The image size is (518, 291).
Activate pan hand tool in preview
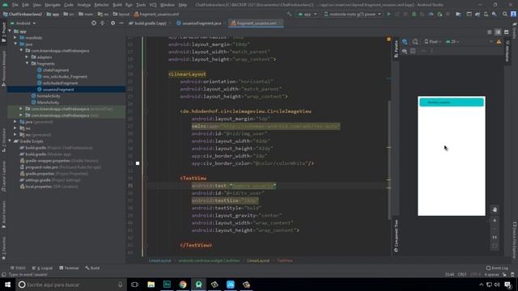point(495,209)
